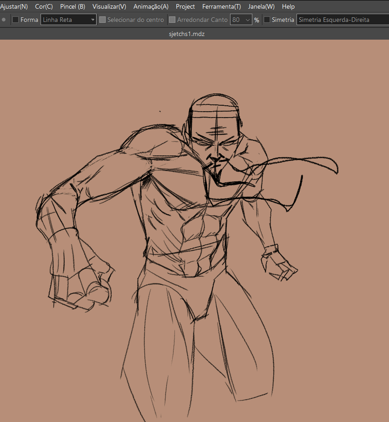The height and width of the screenshot is (422, 389).
Task: Click the small dot icon left of Forma
Action: (x=4, y=20)
